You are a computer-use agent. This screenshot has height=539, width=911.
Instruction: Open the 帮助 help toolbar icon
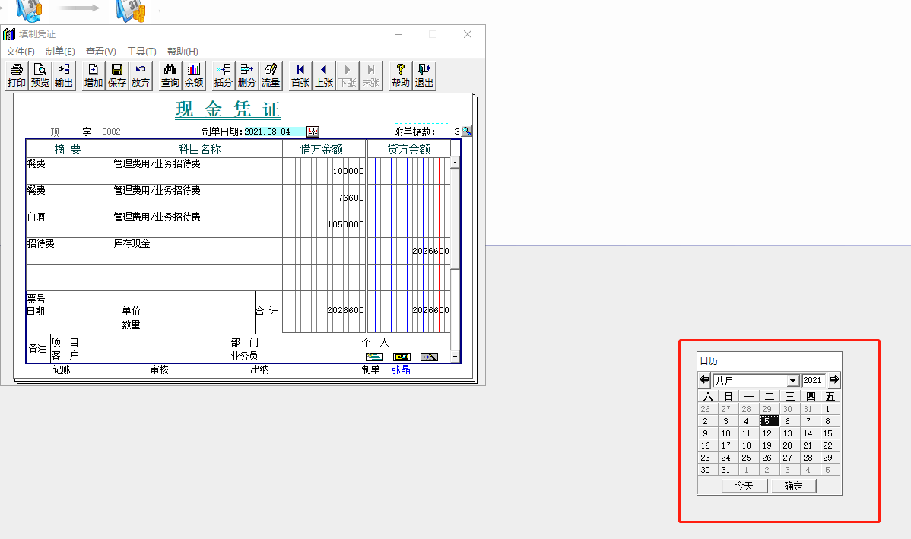pyautogui.click(x=400, y=75)
